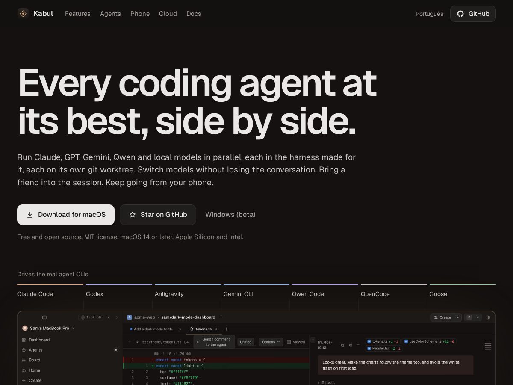Open the breadcrumb more options ellipsis
Screen dimensions: 513x385
pyautogui.click(x=221, y=317)
